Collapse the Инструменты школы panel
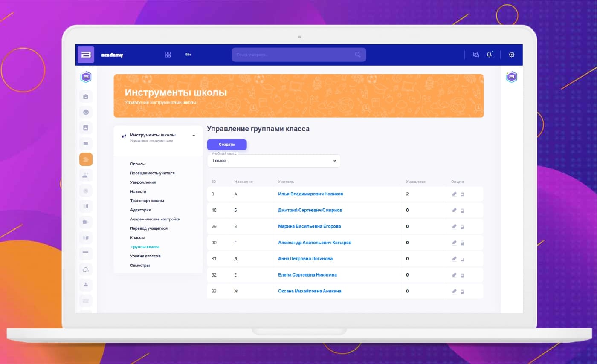Image resolution: width=597 pixels, height=364 pixels. pyautogui.click(x=193, y=135)
